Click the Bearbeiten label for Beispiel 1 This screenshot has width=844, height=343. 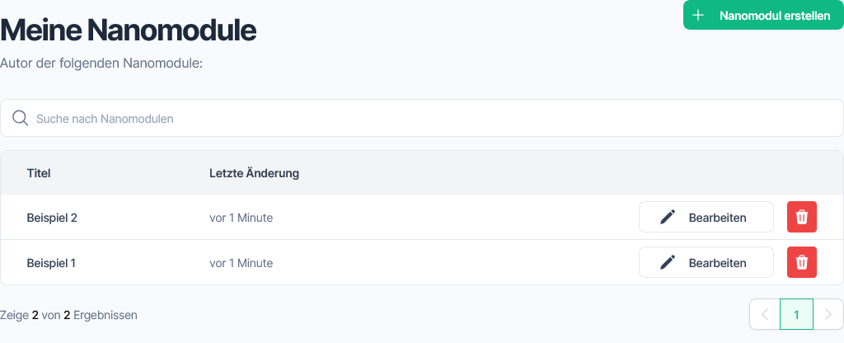[x=717, y=263]
